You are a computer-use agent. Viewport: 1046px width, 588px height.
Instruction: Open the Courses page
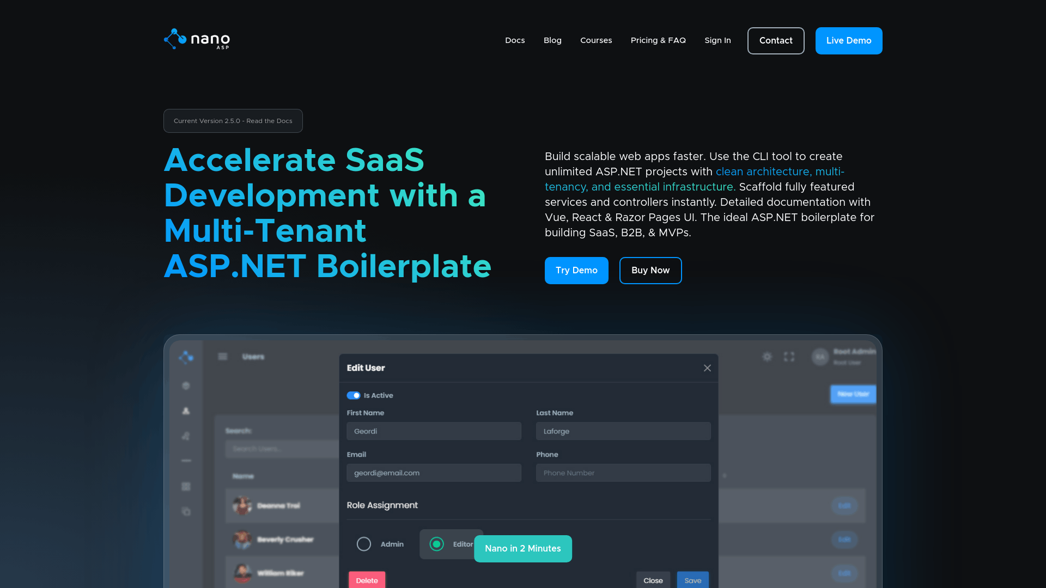coord(596,40)
